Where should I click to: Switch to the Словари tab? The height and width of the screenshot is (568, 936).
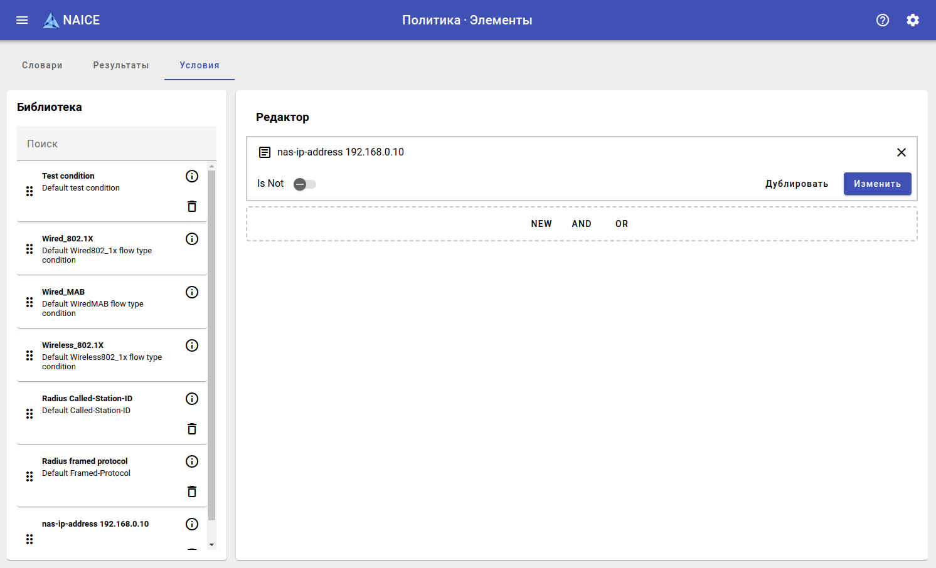(42, 65)
